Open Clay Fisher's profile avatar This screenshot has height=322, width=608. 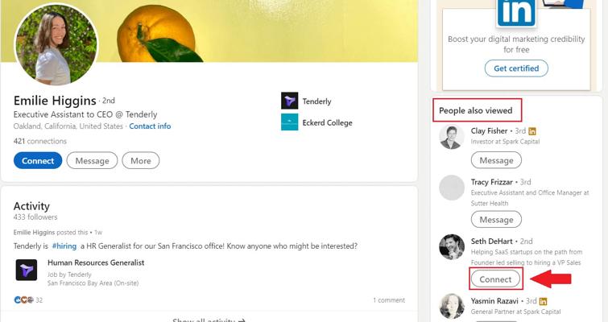[x=452, y=137]
